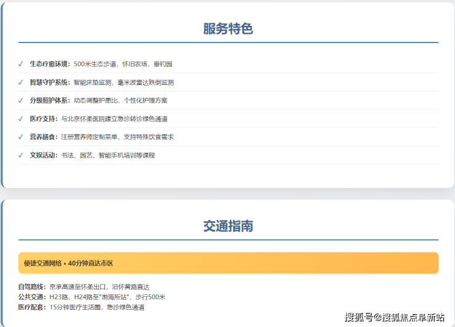Click the 生态疗愈环境 bold label
This screenshot has height=327, width=455.
50,63
